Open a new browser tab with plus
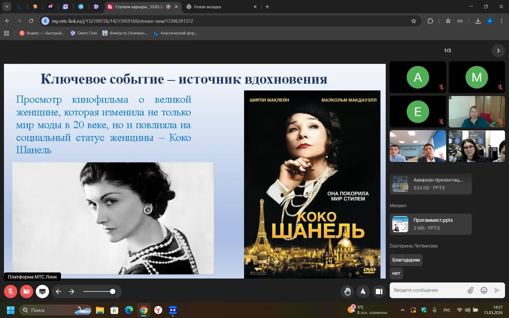The height and width of the screenshot is (318, 509). coord(267,7)
